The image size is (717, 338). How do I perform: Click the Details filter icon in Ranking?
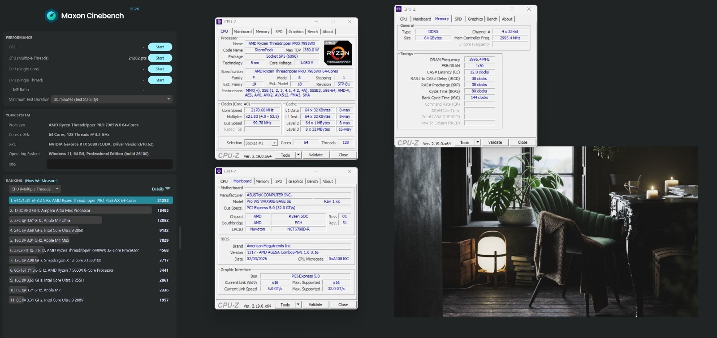[x=168, y=189]
